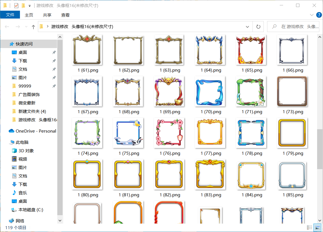The image size is (323, 232).
Task: Select the 1 (65).png flame frame thumbnail
Action: pos(251,50)
